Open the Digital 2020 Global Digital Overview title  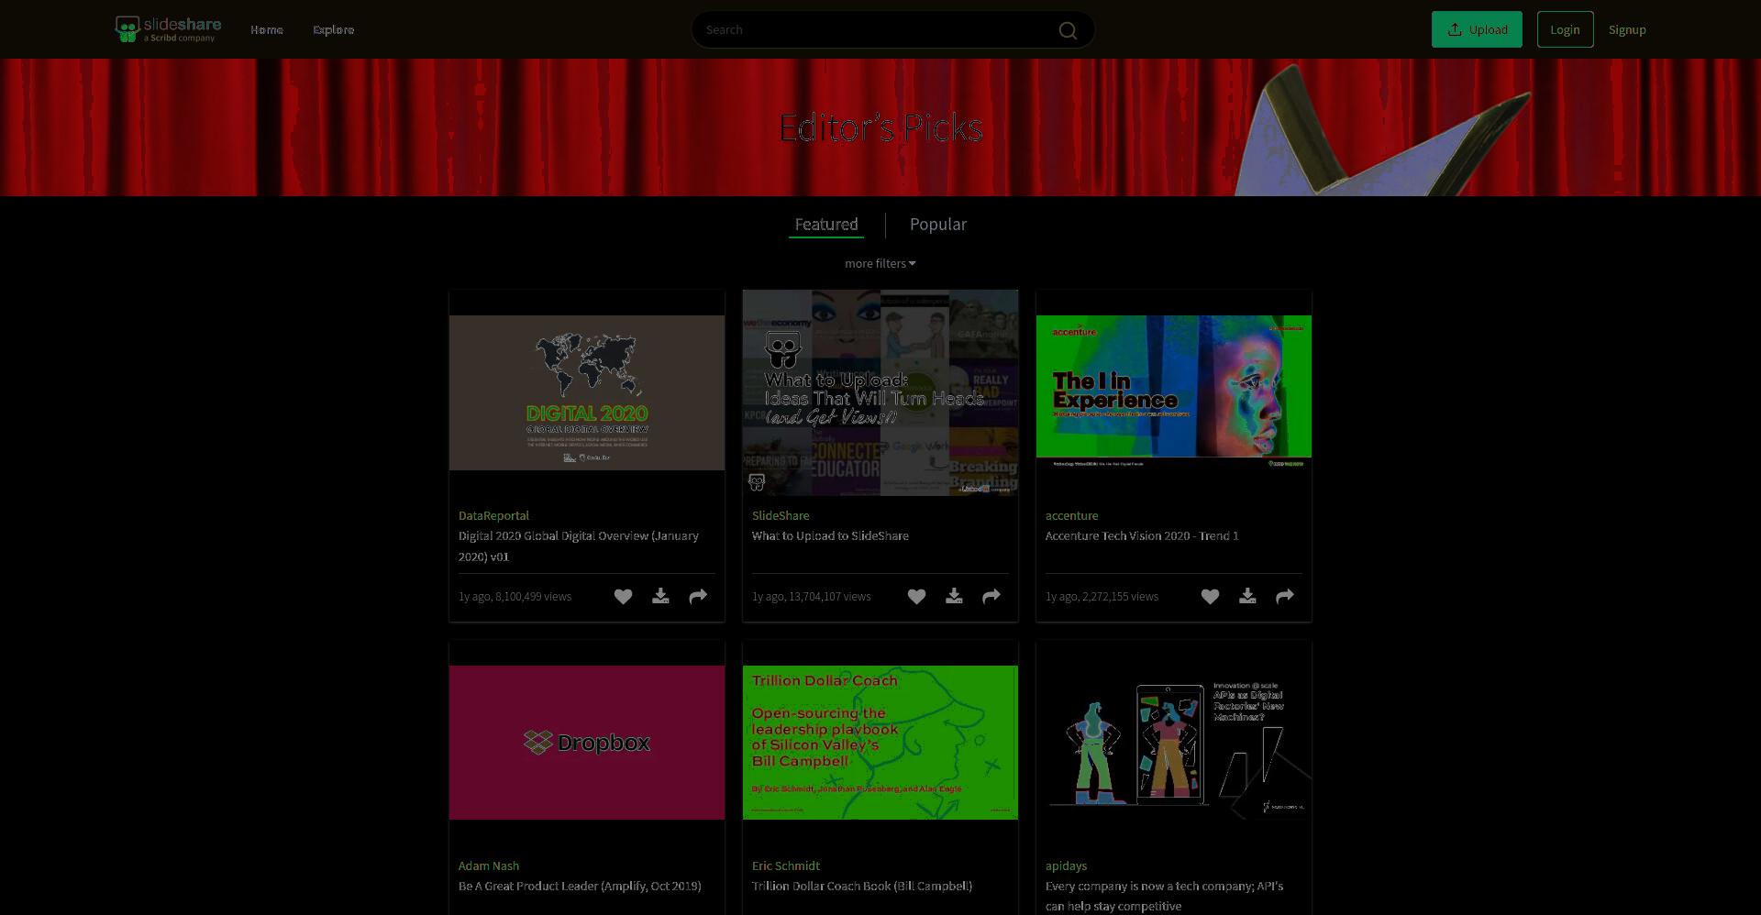579,546
